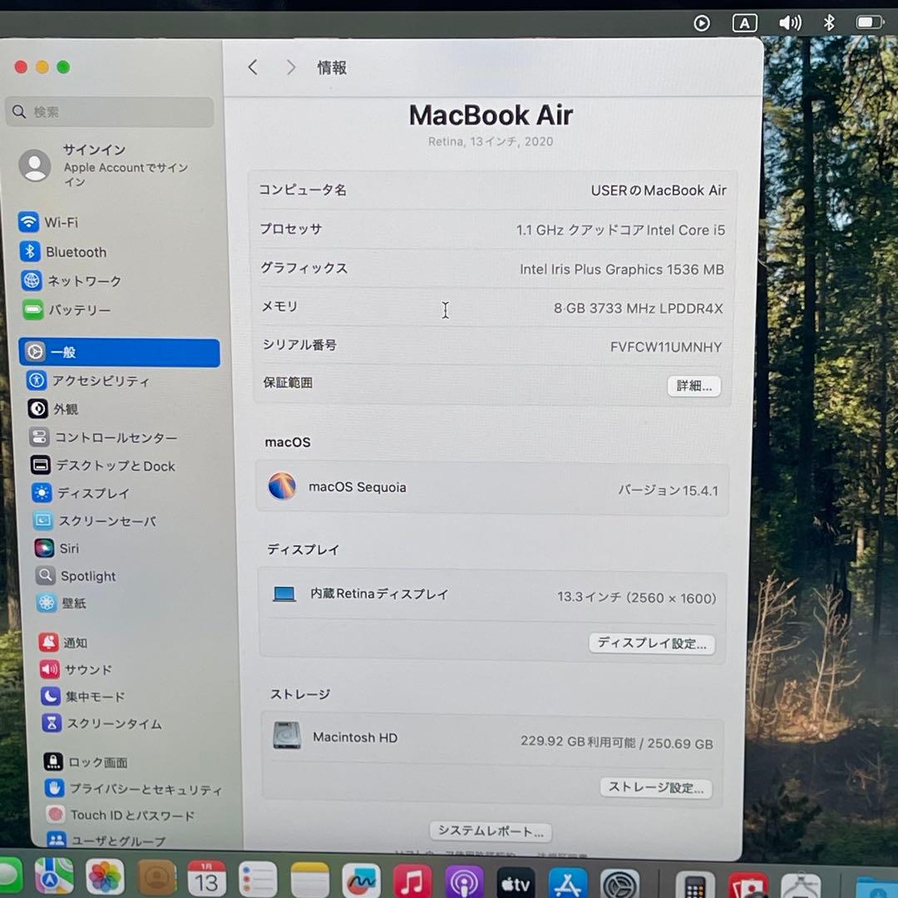
Task: Click the back navigation chevron
Action: pyautogui.click(x=253, y=67)
